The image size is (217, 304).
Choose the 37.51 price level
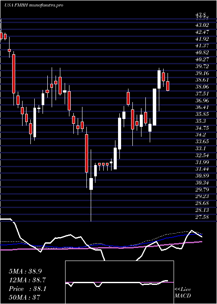coord(201,94)
